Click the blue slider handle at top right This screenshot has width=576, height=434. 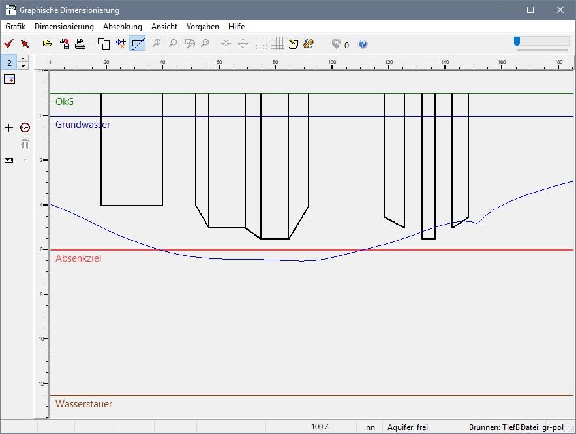pyautogui.click(x=517, y=42)
